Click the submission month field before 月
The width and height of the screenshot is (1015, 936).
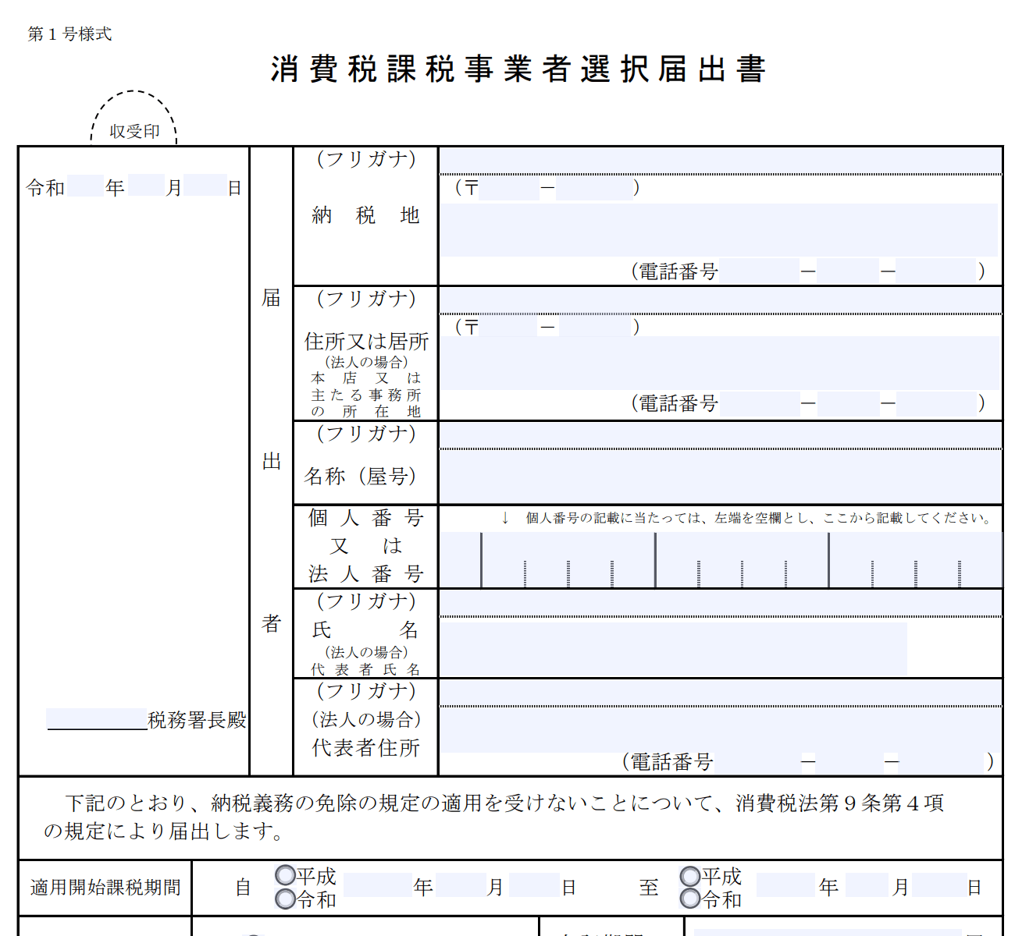tap(146, 186)
